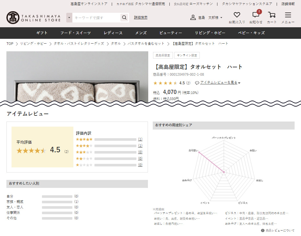The width and height of the screenshot is (301, 236).
Task: Click the four-star rating progress bar
Action: (x=115, y=146)
